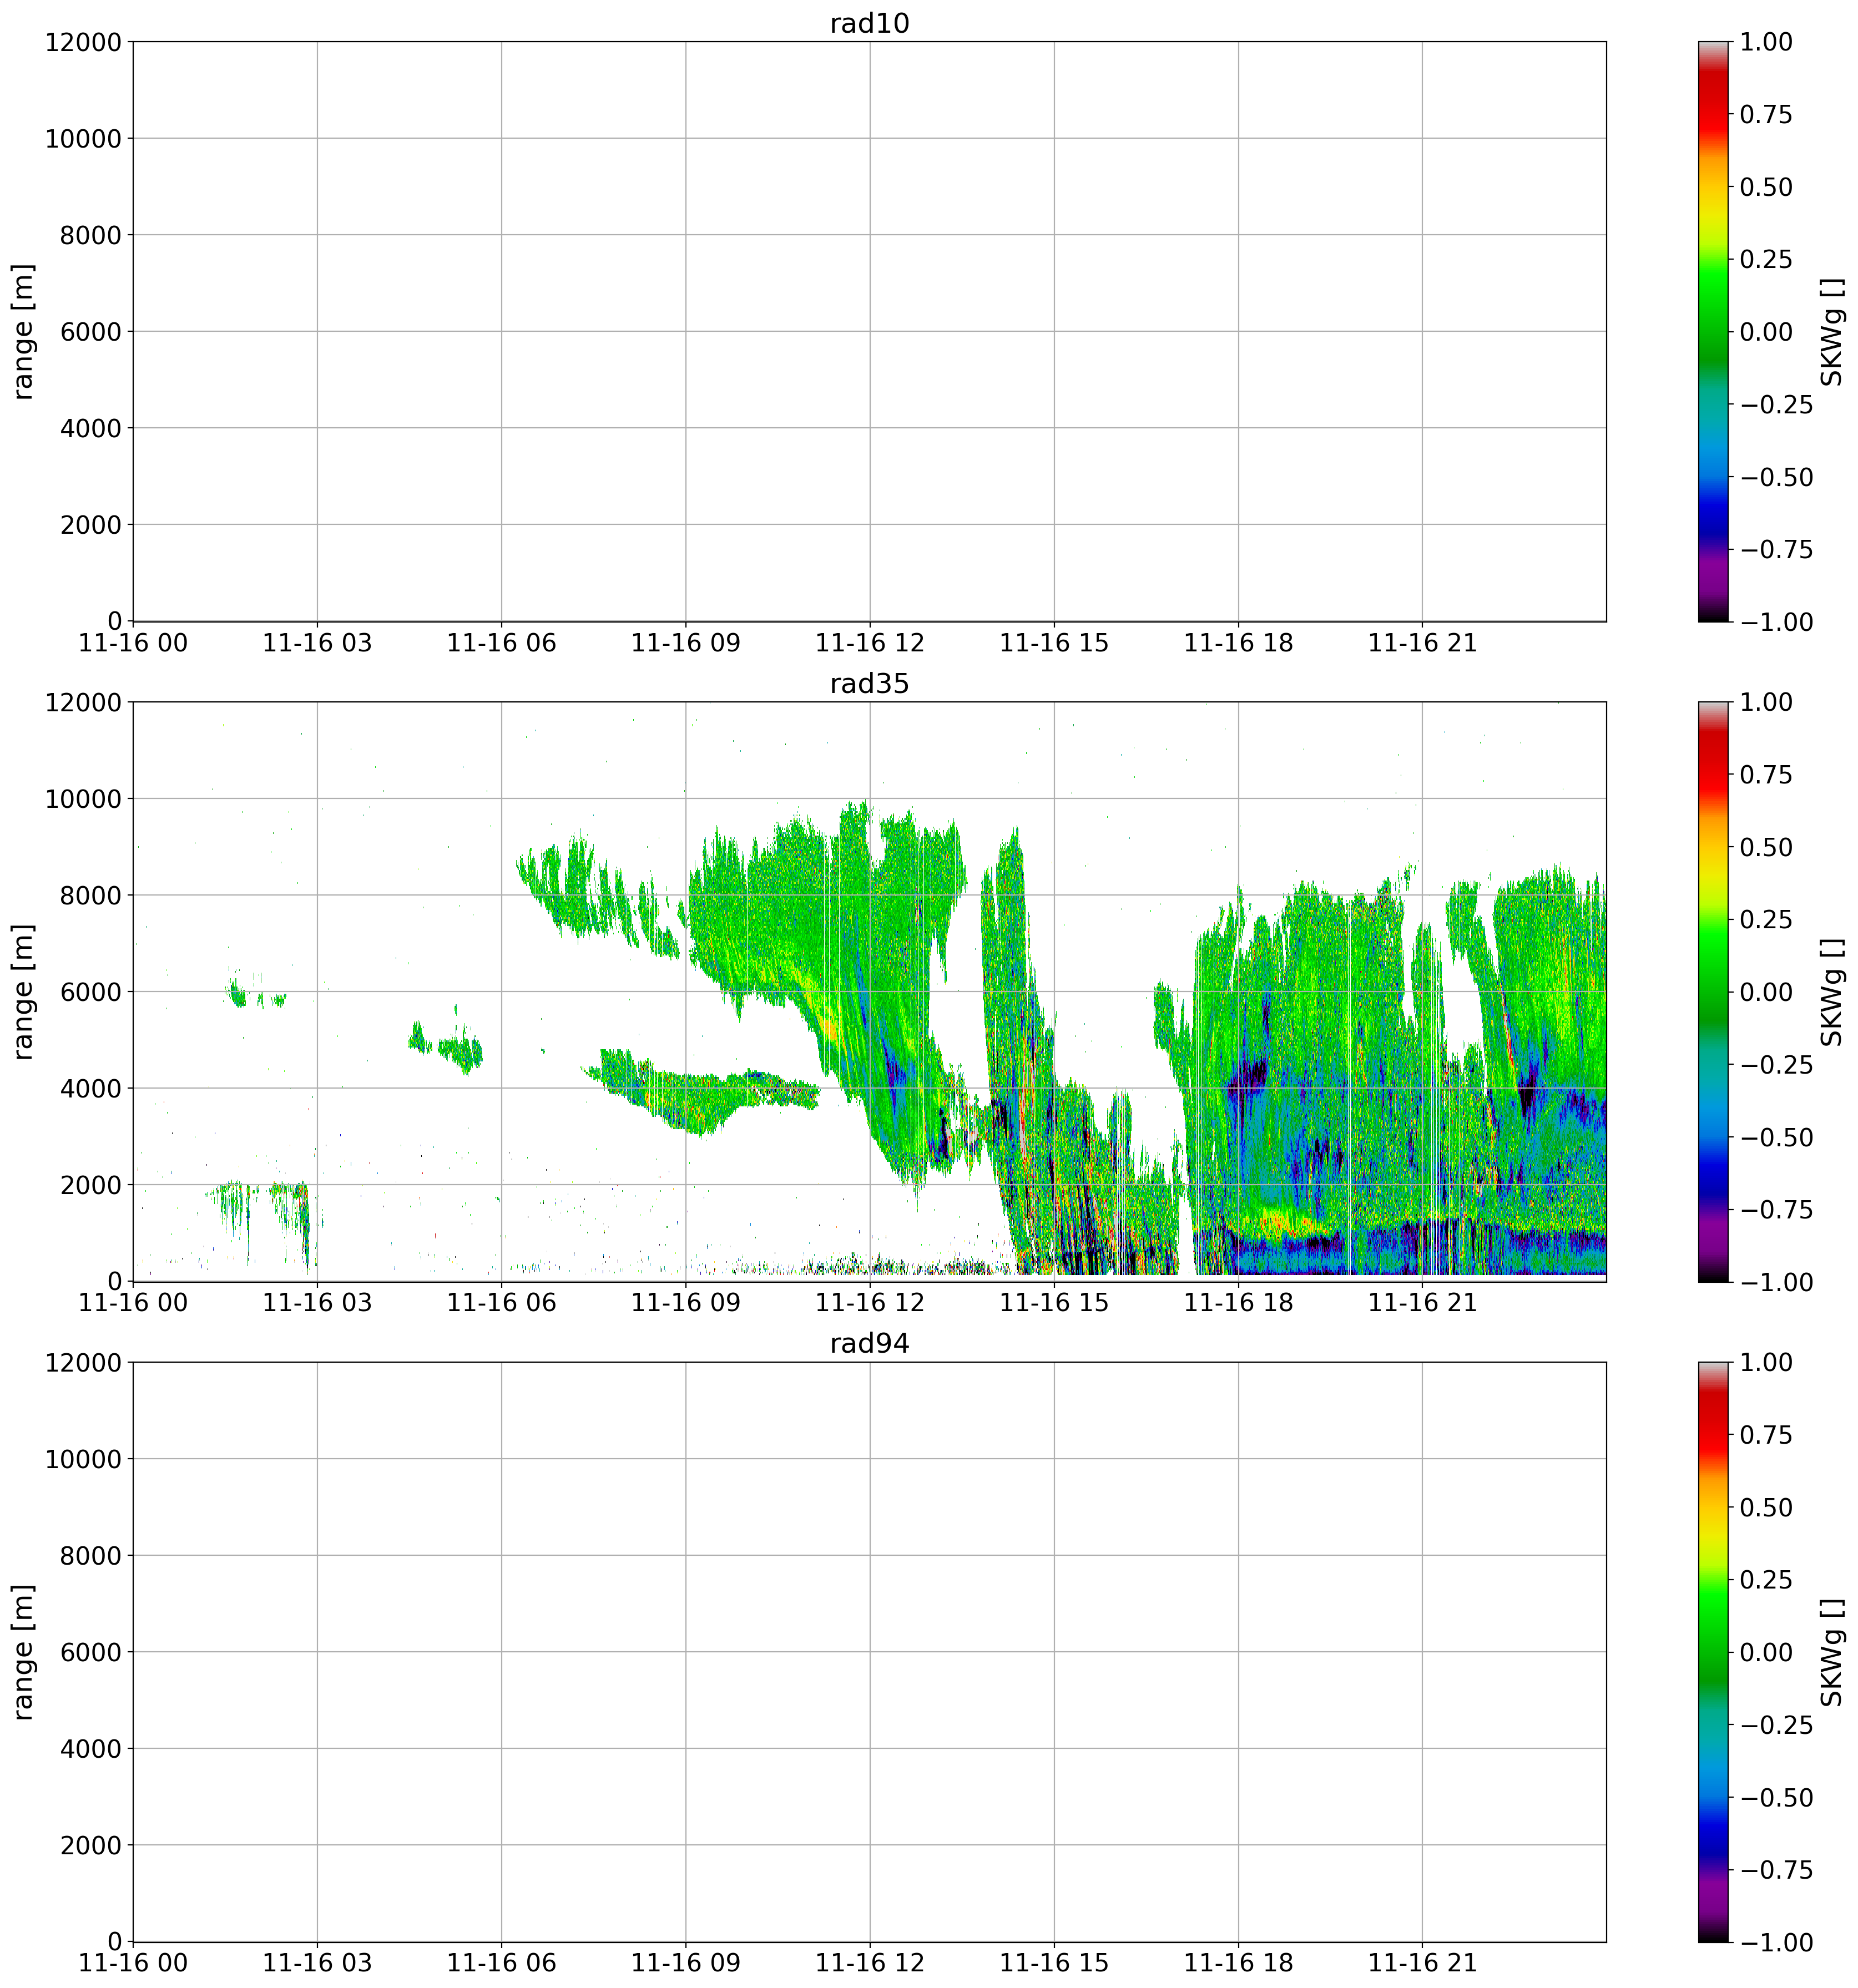Click the bottom colorbar's green 0.00 region
1858x1988 pixels.
tap(1713, 1652)
